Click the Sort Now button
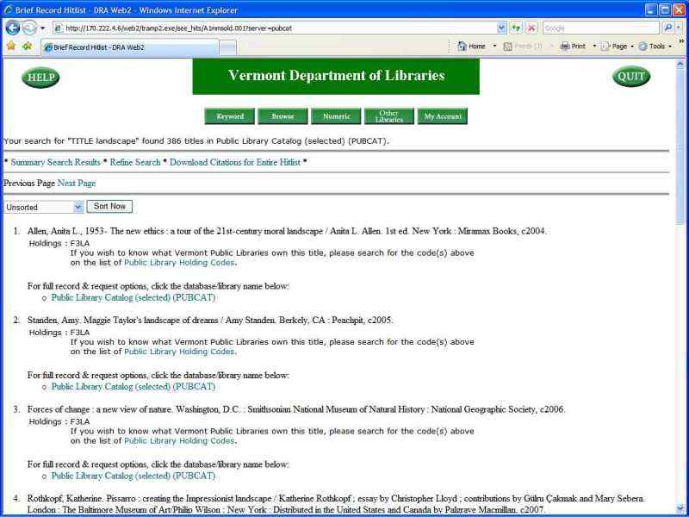 [109, 206]
